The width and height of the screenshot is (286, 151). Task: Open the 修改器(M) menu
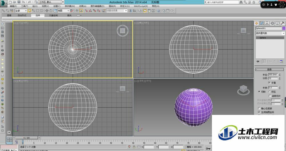pos(70,6)
